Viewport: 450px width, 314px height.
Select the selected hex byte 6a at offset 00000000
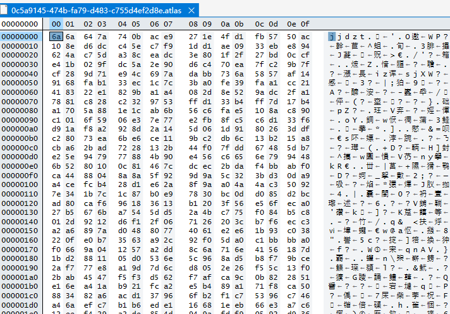pyautogui.click(x=56, y=37)
